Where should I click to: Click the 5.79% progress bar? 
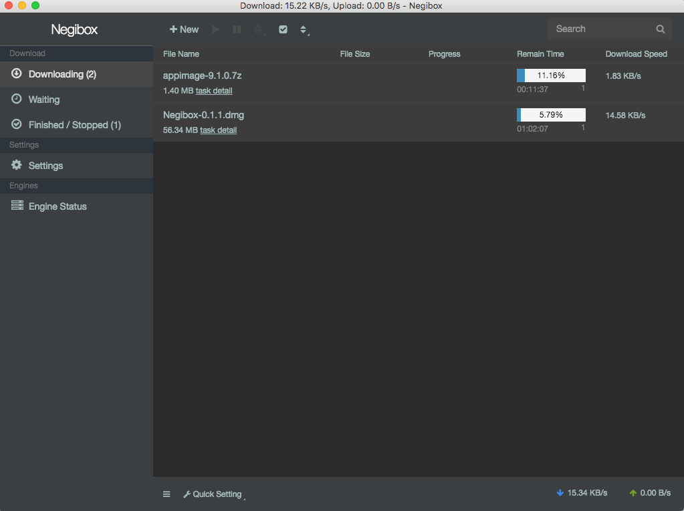point(551,115)
